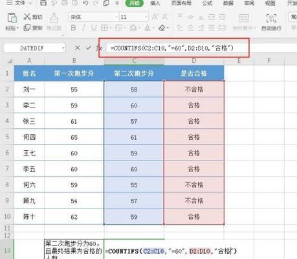Expand the 文件 menu arrow
297x259 pixels.
pos(30,3)
